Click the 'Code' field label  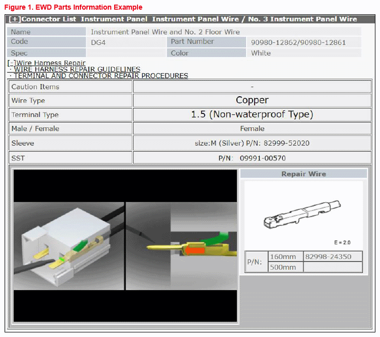[x=46, y=42]
